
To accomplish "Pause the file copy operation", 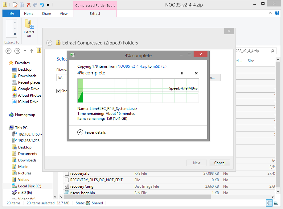I will click(x=182, y=73).
